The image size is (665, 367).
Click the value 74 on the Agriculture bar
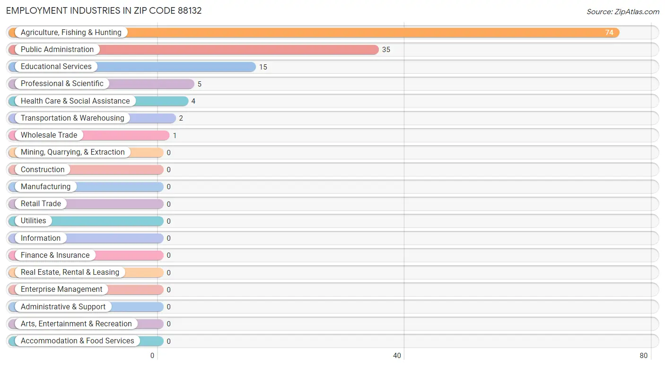[x=609, y=33]
